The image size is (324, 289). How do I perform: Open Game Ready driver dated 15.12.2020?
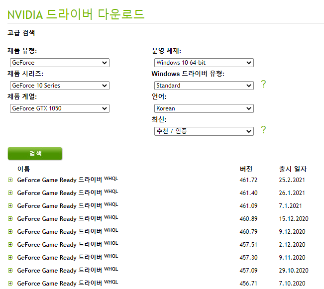tap(68, 218)
